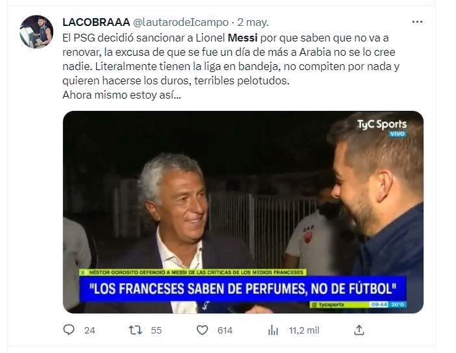Screen dimensions: 456x353
Task: Open the TyC Sports video thumbnail
Action: [x=243, y=212]
